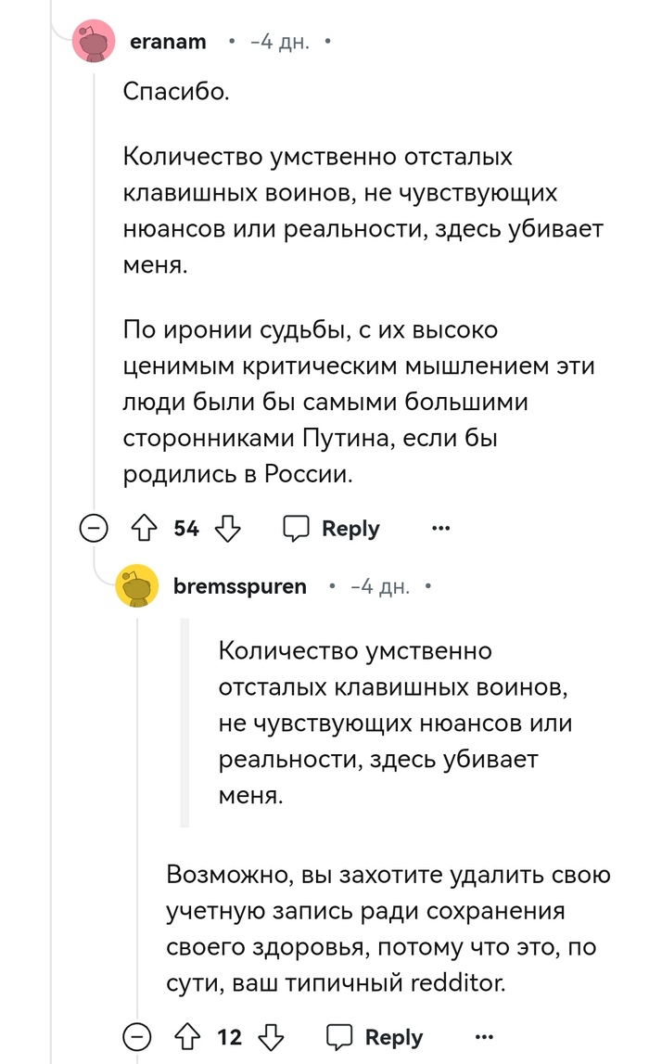Click speech bubble icon under eranam's comment

coord(296,529)
